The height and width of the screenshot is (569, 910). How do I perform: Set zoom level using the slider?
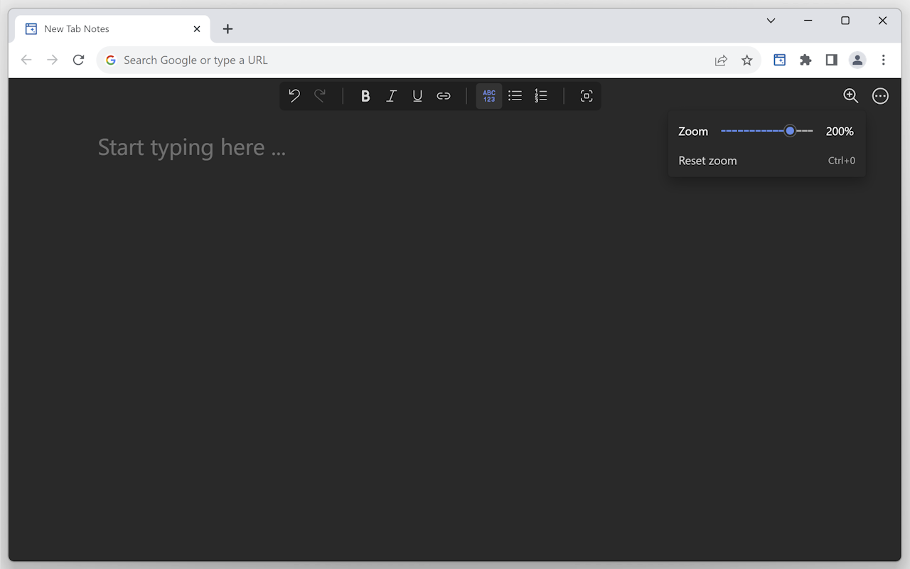pyautogui.click(x=789, y=131)
